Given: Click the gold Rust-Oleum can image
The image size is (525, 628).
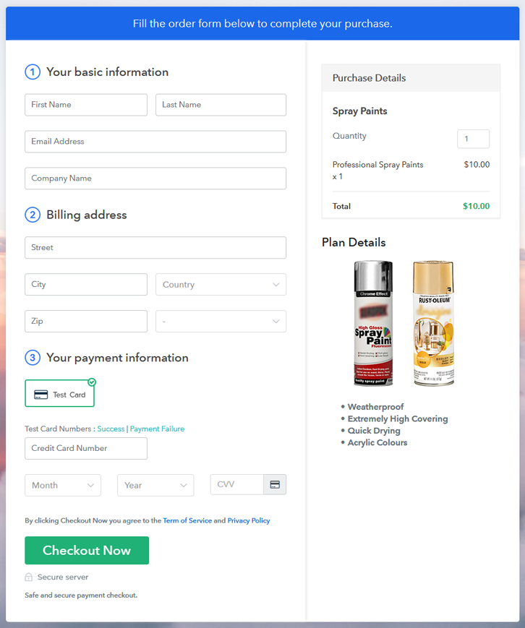Looking at the screenshot, I should pos(433,323).
